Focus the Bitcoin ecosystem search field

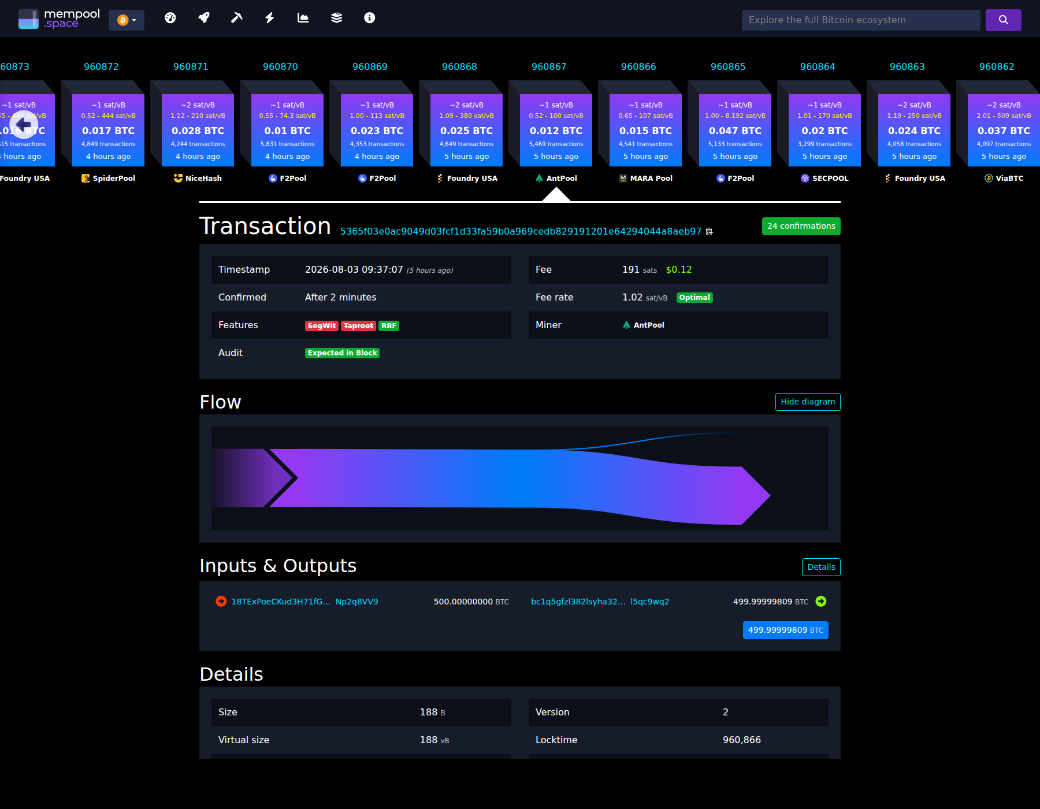pos(861,20)
